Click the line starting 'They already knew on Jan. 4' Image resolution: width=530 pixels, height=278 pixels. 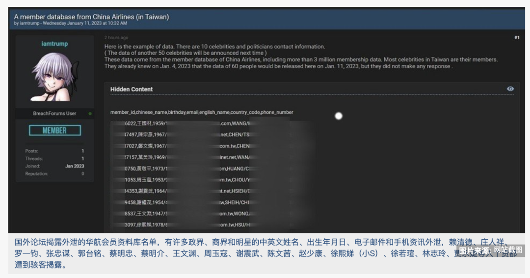point(278,66)
